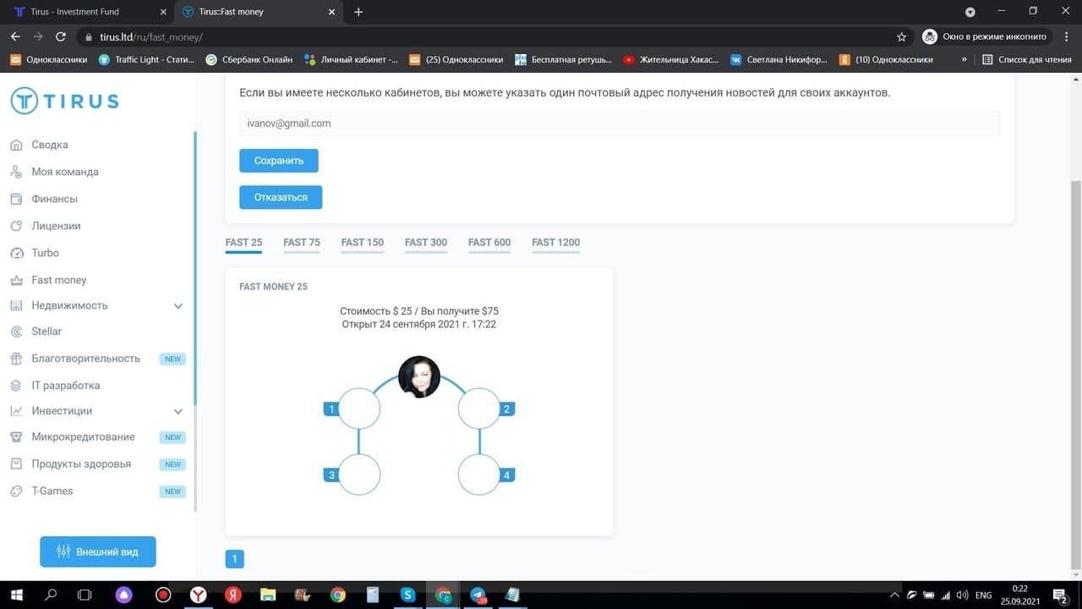
Task: Click the Недвижимость building icon
Action: [x=16, y=305]
